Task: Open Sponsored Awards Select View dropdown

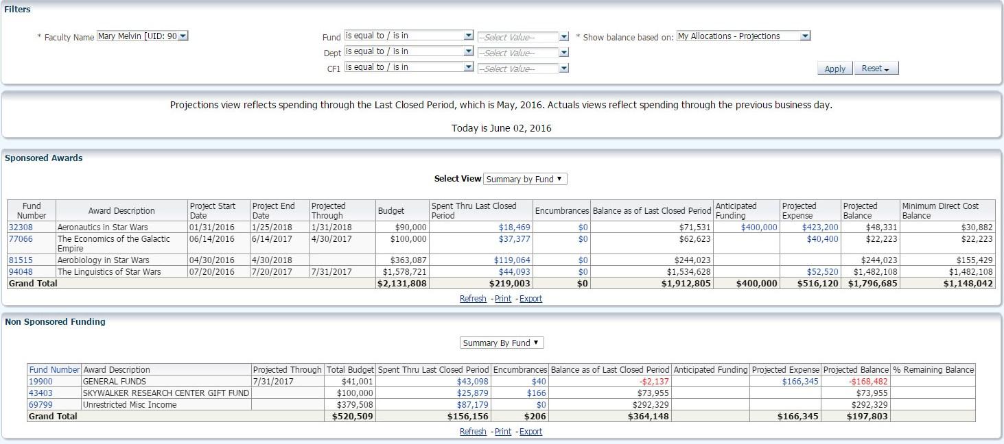Action: 525,179
